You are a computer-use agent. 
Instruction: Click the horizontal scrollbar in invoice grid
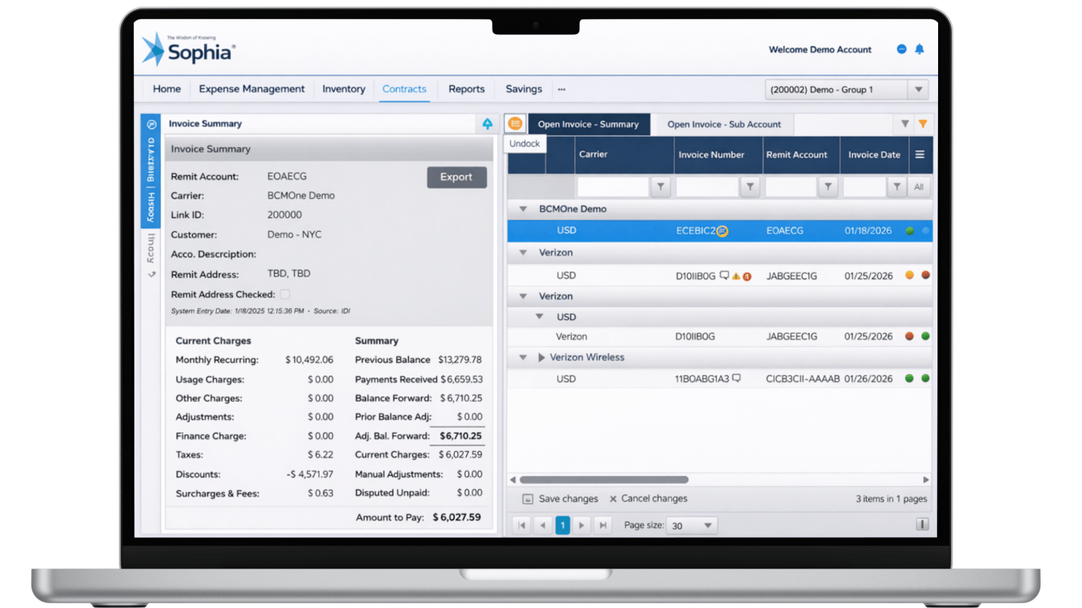click(604, 480)
